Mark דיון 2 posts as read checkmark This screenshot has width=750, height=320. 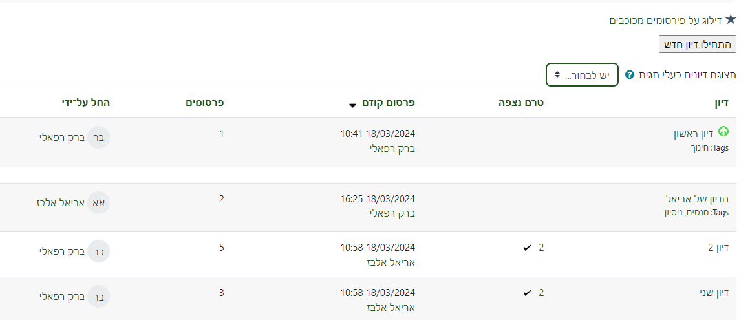pos(527,247)
